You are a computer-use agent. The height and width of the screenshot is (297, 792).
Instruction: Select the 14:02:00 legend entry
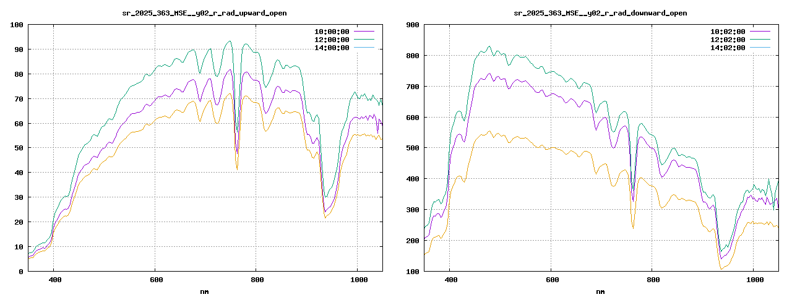[x=728, y=48]
